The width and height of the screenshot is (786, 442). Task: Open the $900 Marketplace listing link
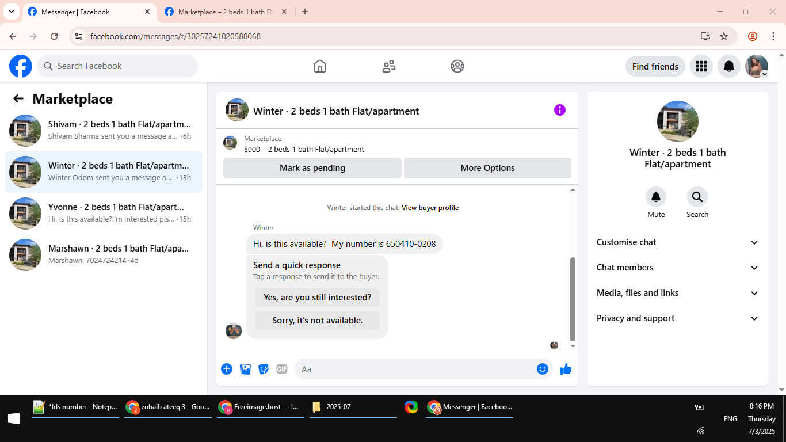click(304, 149)
